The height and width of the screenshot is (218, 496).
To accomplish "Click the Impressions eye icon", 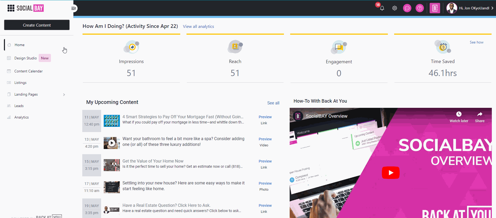I will point(131,47).
